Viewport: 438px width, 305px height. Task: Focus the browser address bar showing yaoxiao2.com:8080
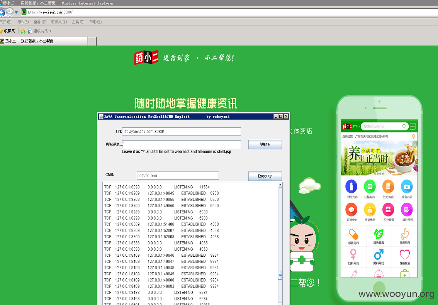click(x=229, y=12)
